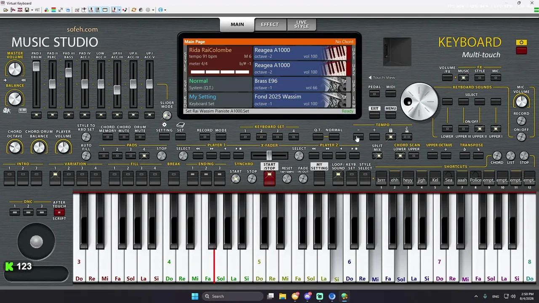Select Fond 2025 Wassim sound row
Viewport: 539px width, 303px height.
[302, 100]
